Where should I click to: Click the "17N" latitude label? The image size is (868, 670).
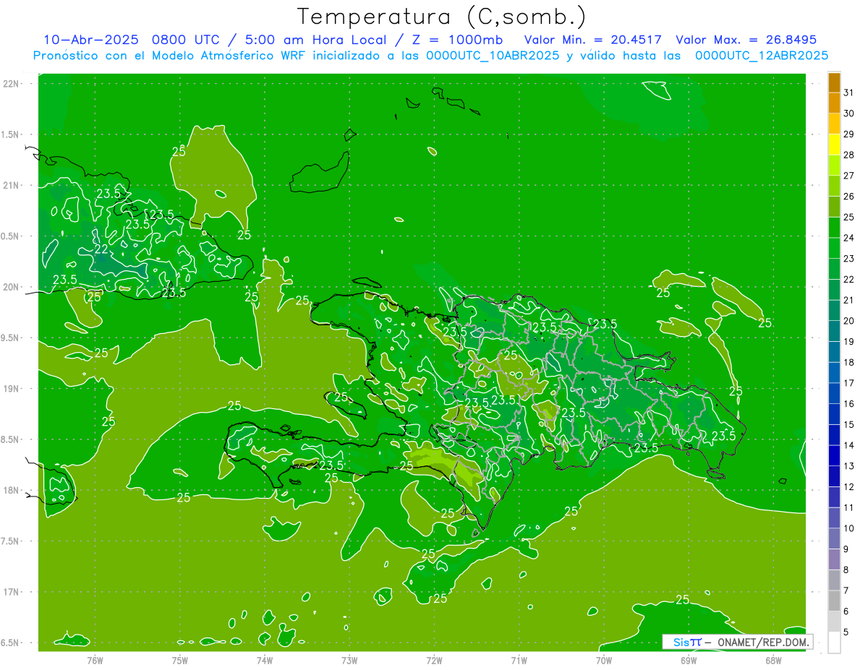[11, 592]
